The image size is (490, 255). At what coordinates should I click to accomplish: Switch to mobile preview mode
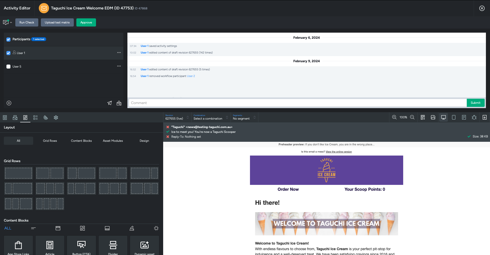(454, 117)
